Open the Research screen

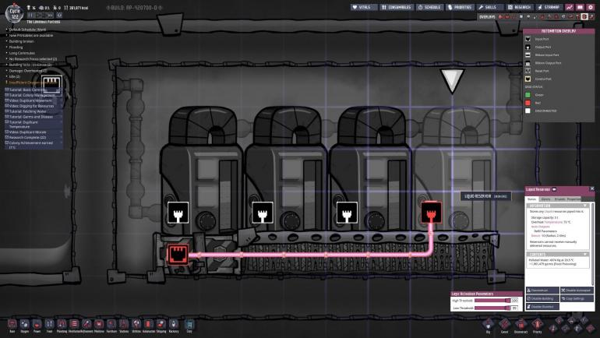pyautogui.click(x=519, y=7)
